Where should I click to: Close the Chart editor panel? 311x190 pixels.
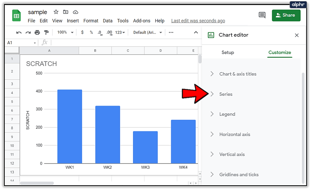[297, 35]
